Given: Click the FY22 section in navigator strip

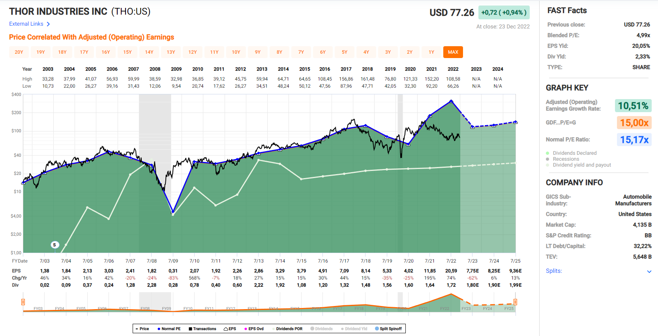Looking at the screenshot, I should (x=444, y=309).
